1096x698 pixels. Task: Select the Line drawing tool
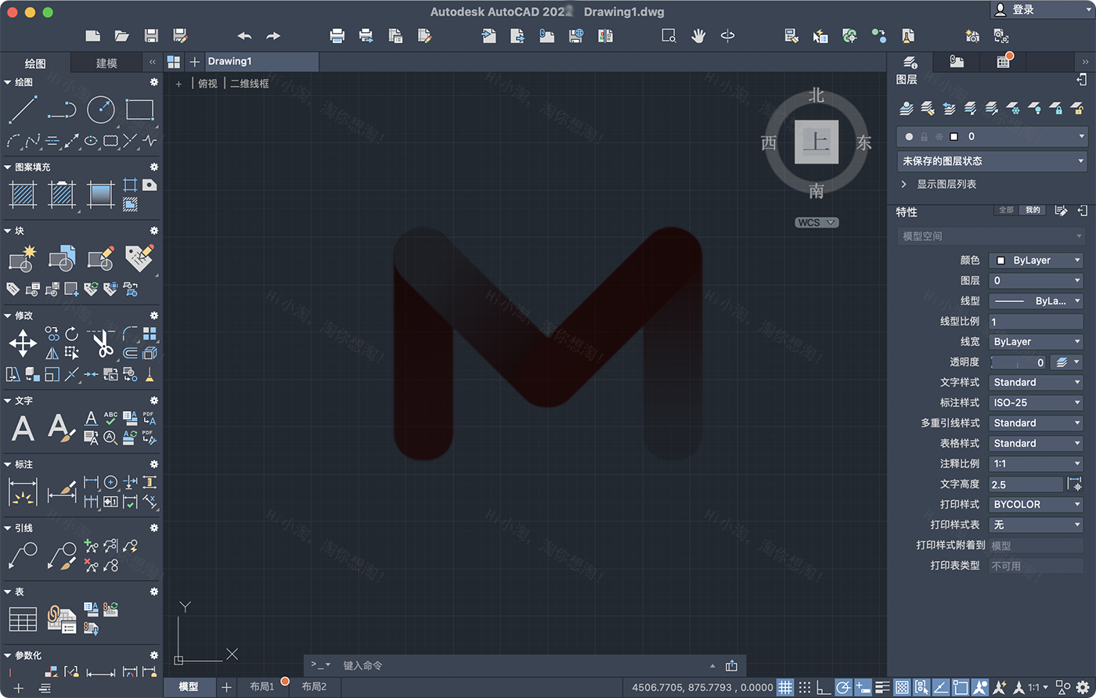pos(23,110)
